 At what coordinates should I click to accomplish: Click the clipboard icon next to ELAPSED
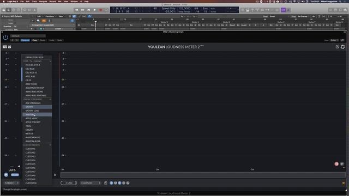[105, 183]
